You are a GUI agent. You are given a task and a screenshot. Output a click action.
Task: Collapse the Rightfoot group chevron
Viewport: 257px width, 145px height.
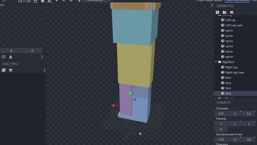216,62
